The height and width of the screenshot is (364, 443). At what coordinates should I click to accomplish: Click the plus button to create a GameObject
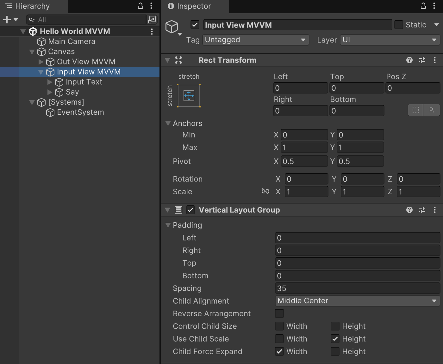(x=6, y=19)
